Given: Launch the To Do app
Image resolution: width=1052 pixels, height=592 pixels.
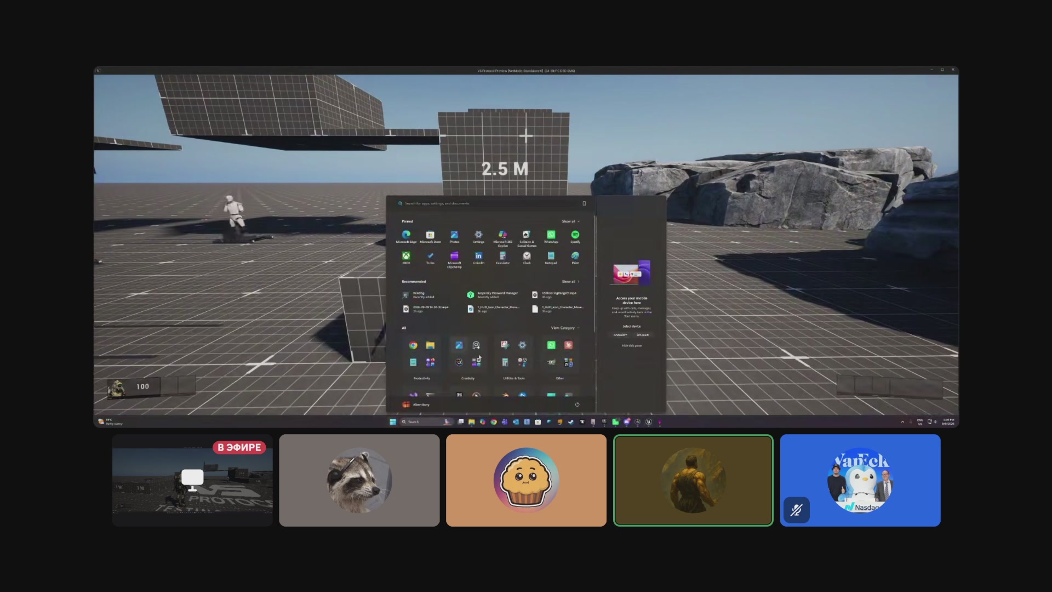Looking at the screenshot, I should (430, 258).
